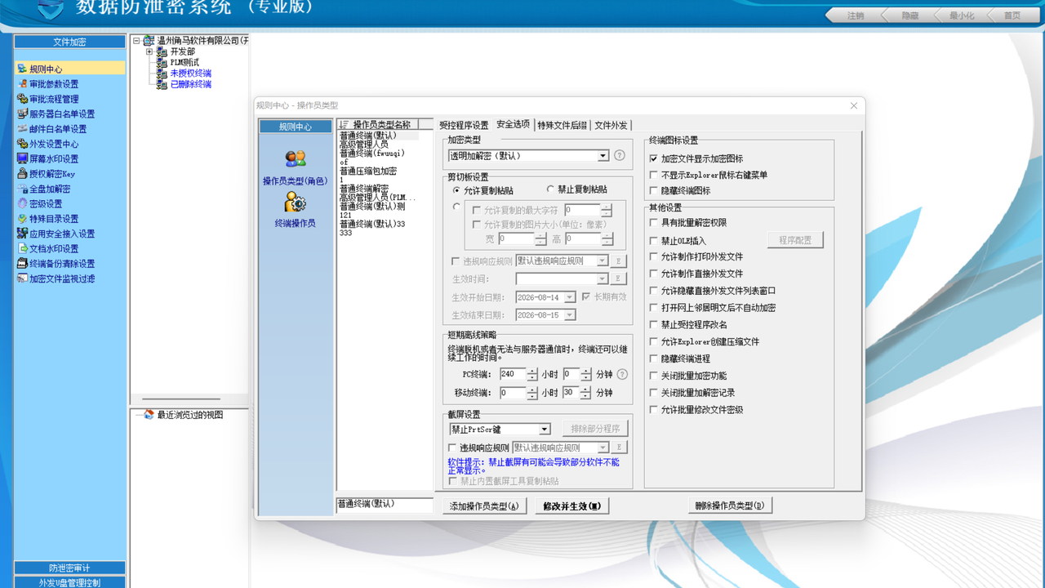Click the 审批流程管理 gears icon

click(x=22, y=99)
